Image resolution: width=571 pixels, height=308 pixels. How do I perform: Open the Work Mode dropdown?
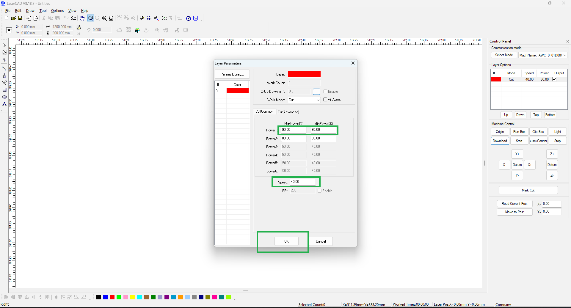pos(304,100)
